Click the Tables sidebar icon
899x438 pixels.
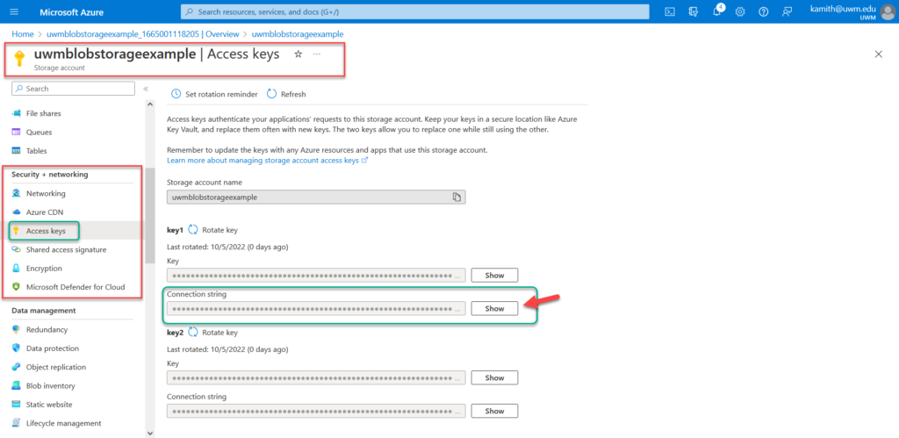(17, 151)
